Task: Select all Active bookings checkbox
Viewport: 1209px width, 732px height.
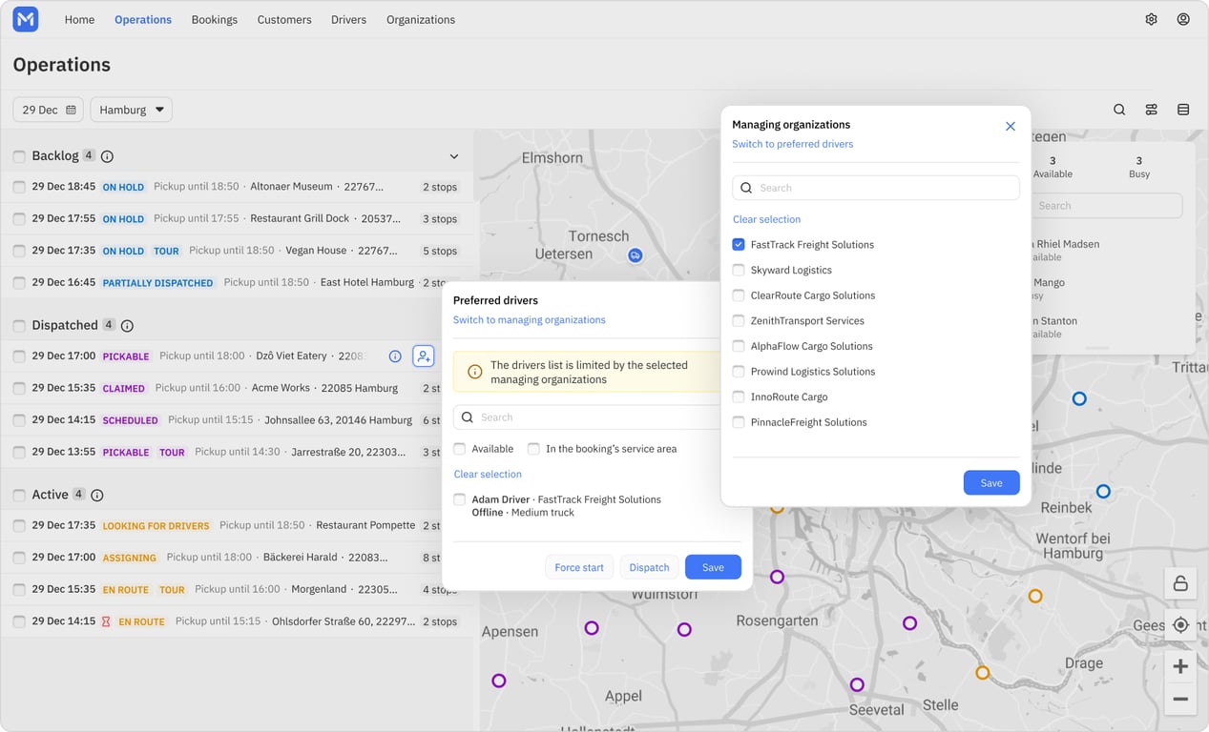Action: pos(19,496)
